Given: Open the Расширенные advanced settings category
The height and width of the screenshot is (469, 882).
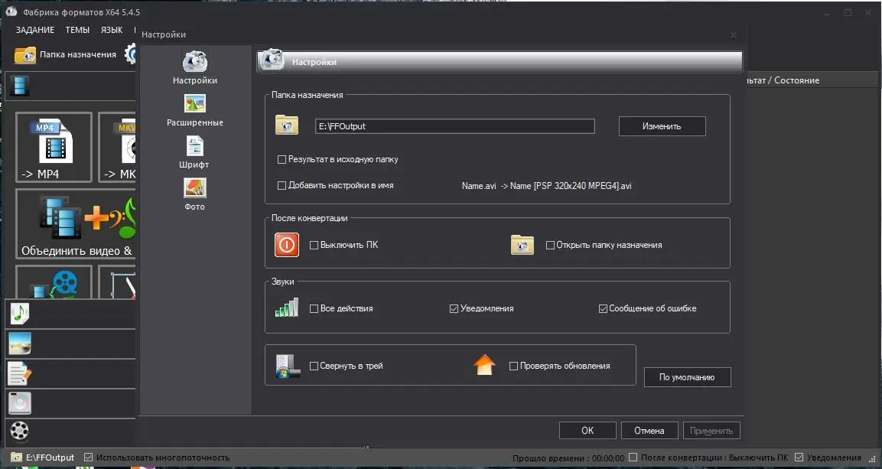Looking at the screenshot, I should pyautogui.click(x=194, y=110).
